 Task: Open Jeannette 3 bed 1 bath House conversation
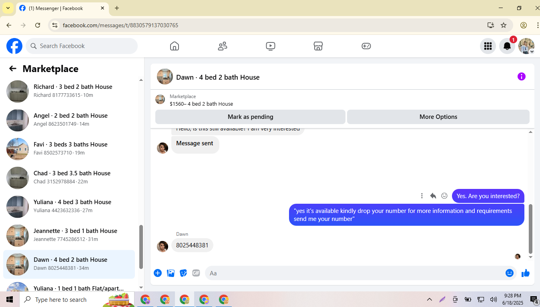coord(69,235)
